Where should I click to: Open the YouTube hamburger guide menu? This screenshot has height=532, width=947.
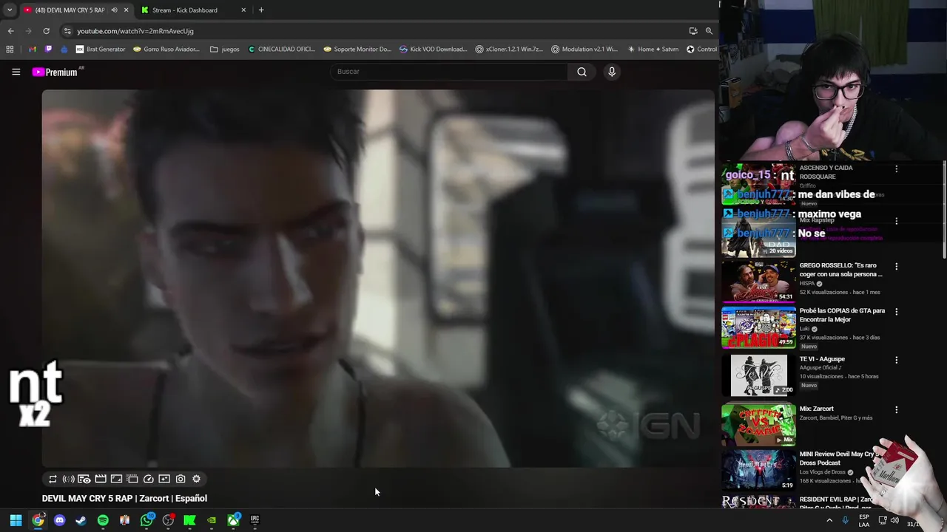(16, 72)
